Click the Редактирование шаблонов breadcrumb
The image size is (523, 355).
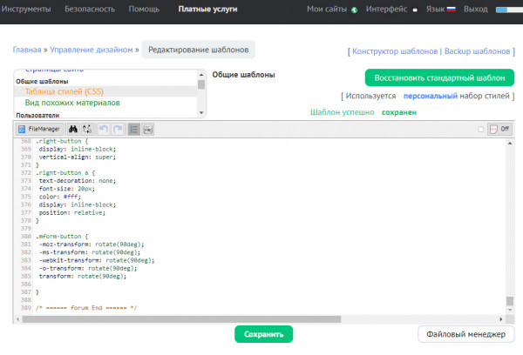(x=199, y=50)
